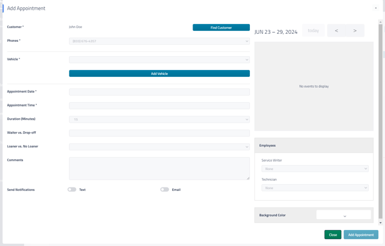Click the next week arrow button
Screen dimensions: 385x246
[x=355, y=30]
